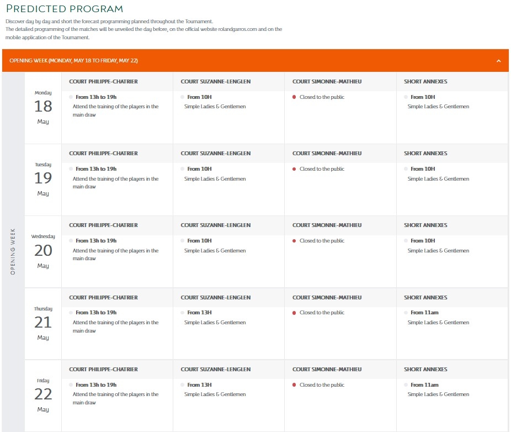Click Wednesday's Short Annexes Simple Ladies & Gentlemen text
This screenshot has height=432, width=511.
tap(438, 251)
